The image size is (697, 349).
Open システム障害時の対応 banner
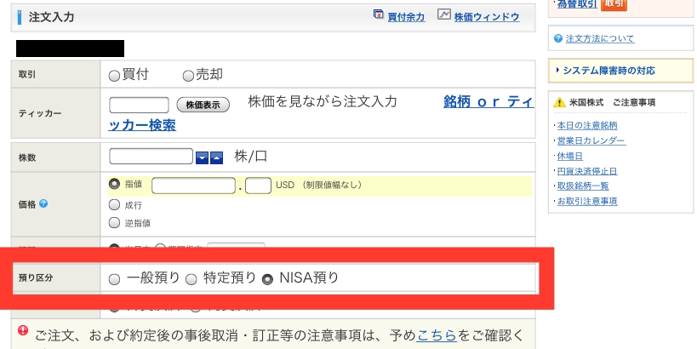pyautogui.click(x=620, y=71)
